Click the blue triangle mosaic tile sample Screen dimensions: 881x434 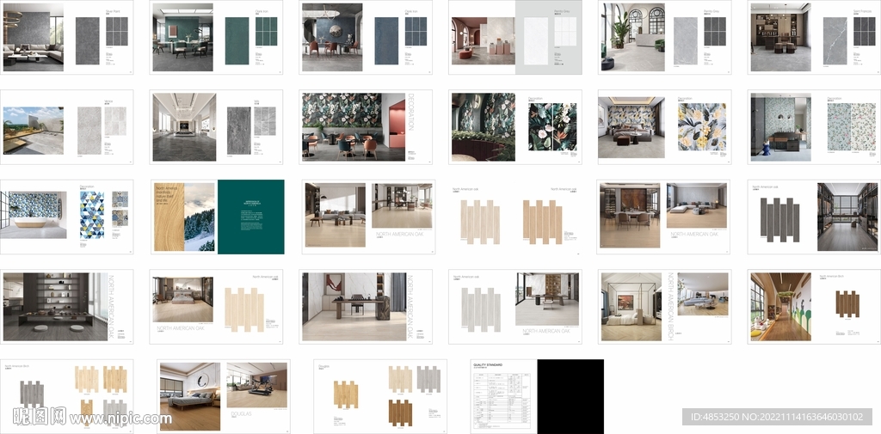(x=91, y=215)
